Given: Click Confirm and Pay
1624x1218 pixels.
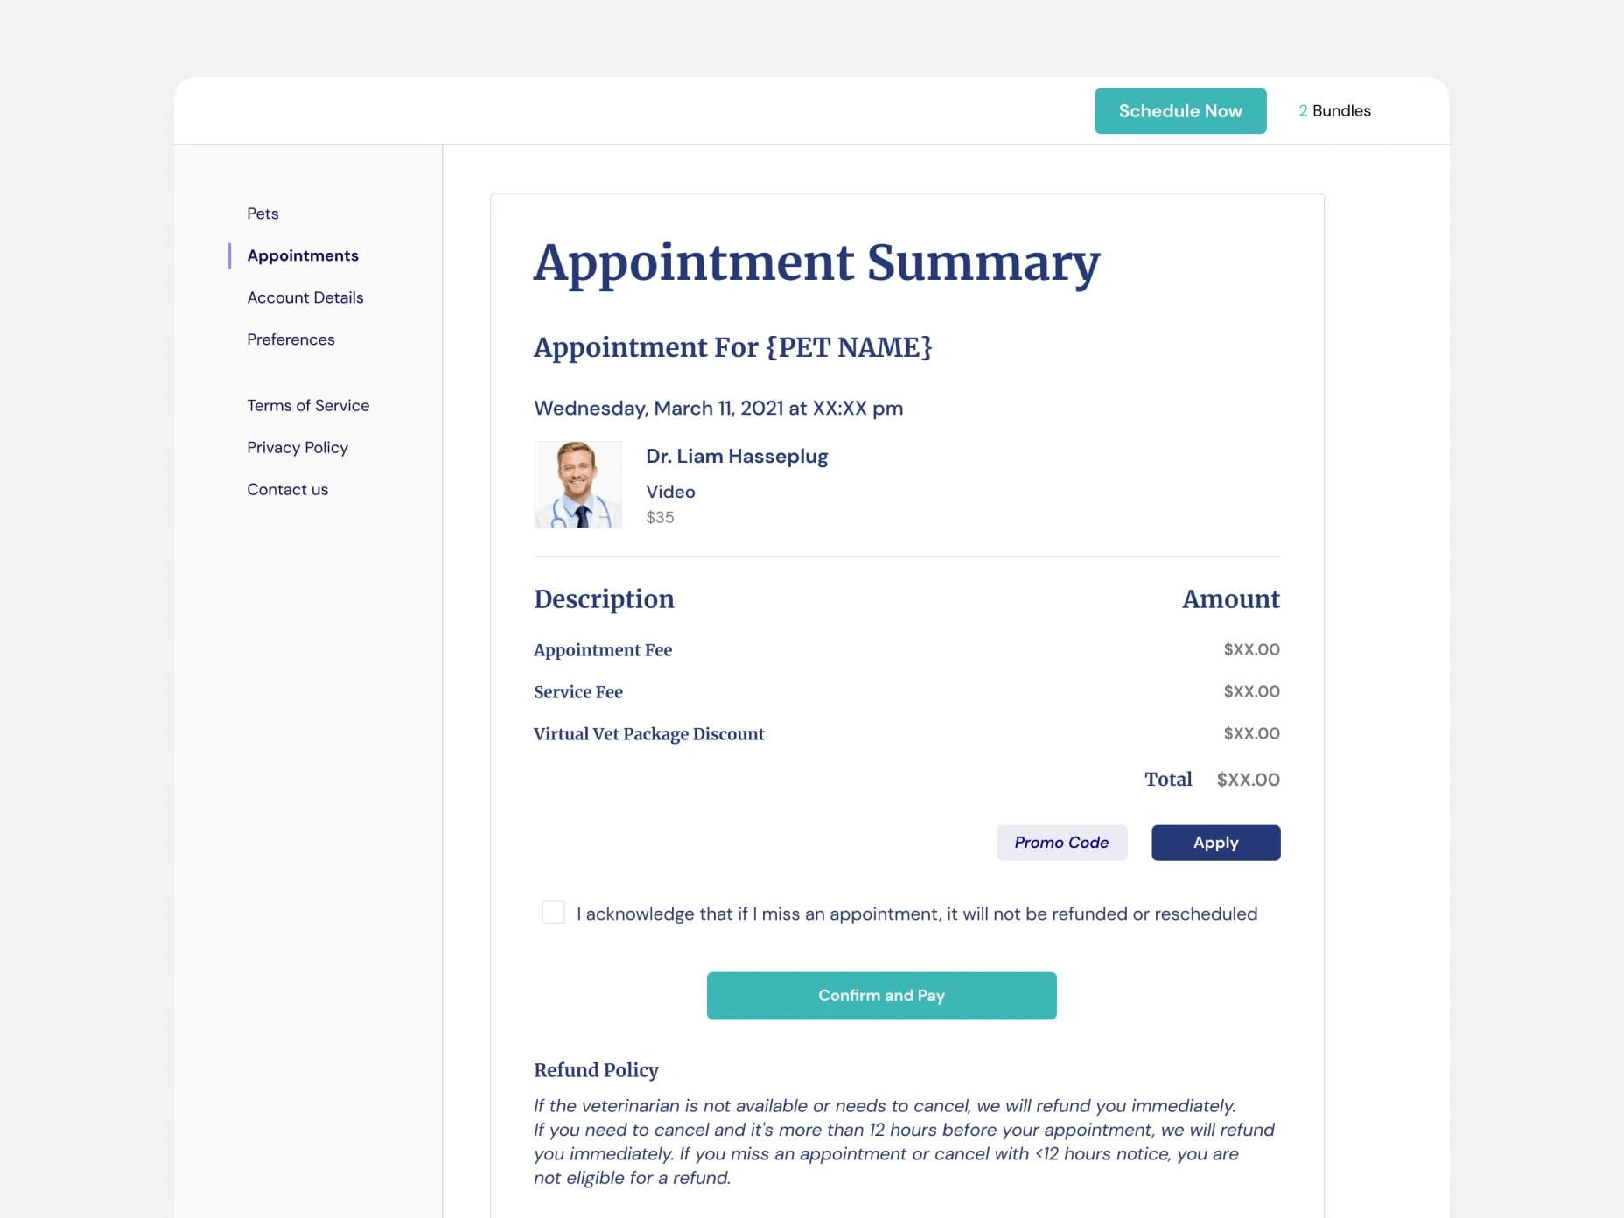Looking at the screenshot, I should (881, 995).
